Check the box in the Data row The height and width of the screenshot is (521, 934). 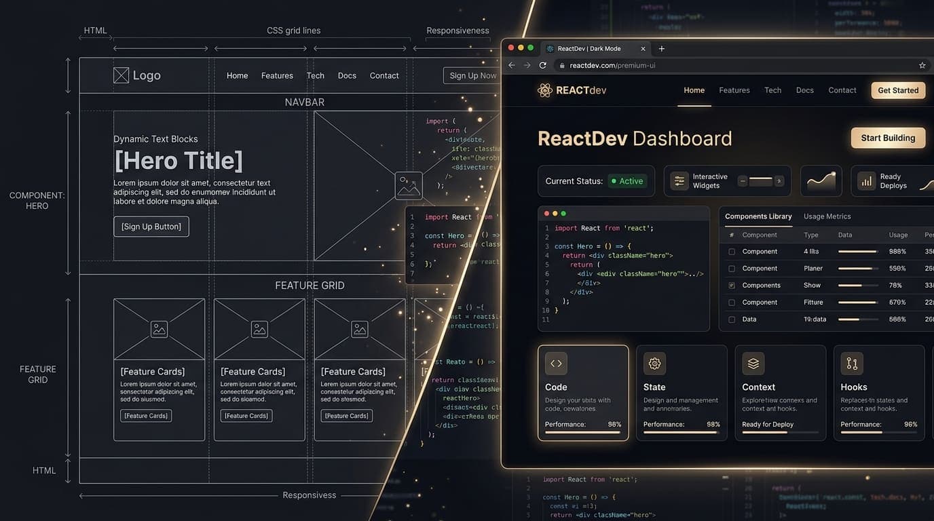tap(732, 320)
